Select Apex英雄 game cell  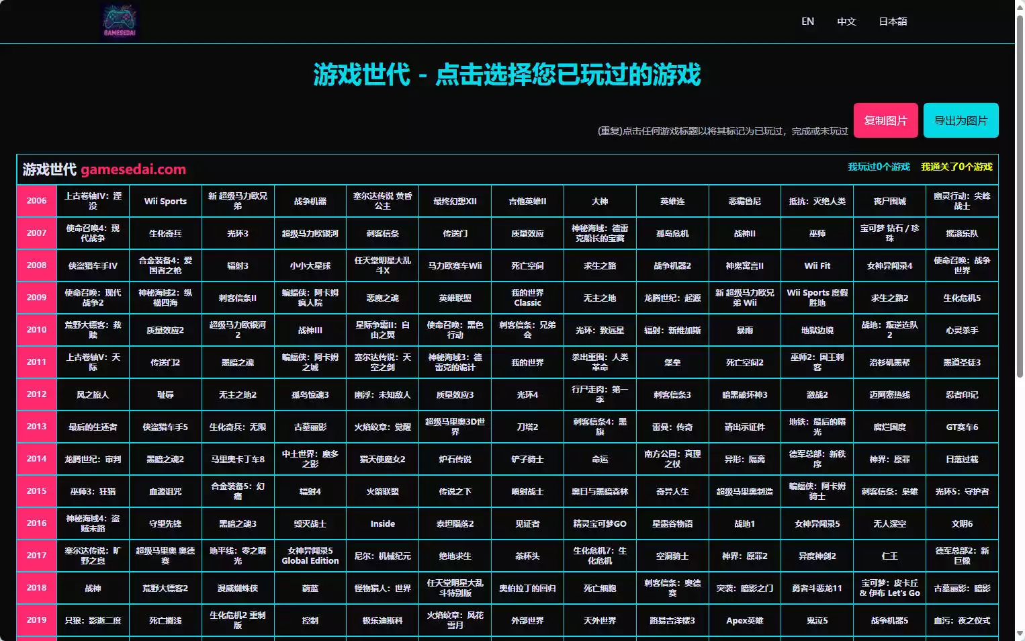(x=745, y=620)
